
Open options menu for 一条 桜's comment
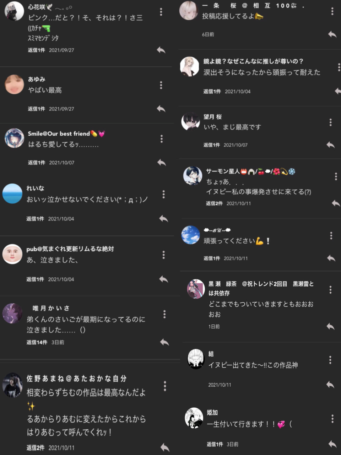(x=332, y=11)
